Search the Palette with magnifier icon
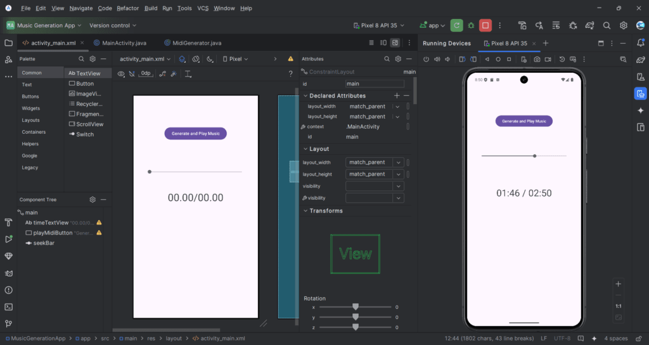 81,59
